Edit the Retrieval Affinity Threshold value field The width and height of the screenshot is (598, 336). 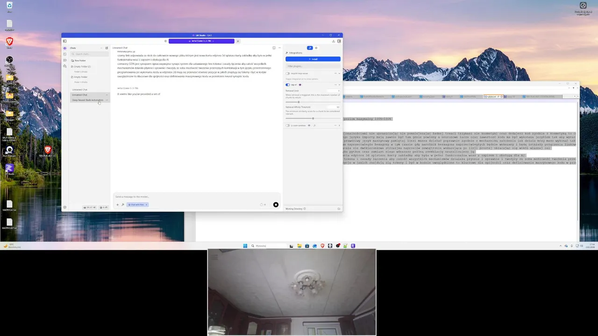[334, 107]
